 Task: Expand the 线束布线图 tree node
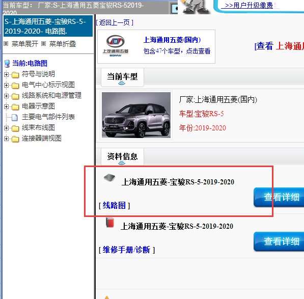(6, 128)
